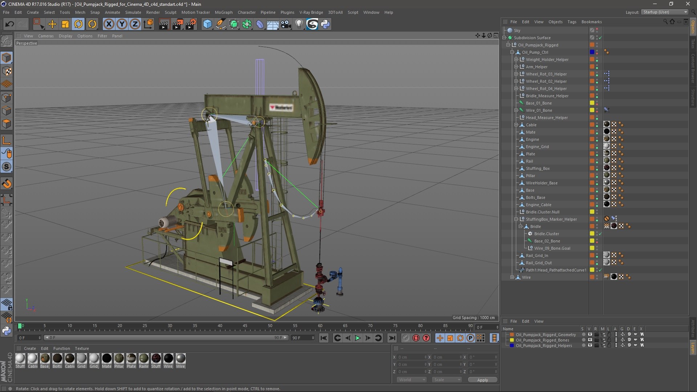Viewport: 697px width, 392px height.
Task: Toggle view visibility of Oil_Pumpjack_Rigged_Bones layer
Action: pos(590,340)
